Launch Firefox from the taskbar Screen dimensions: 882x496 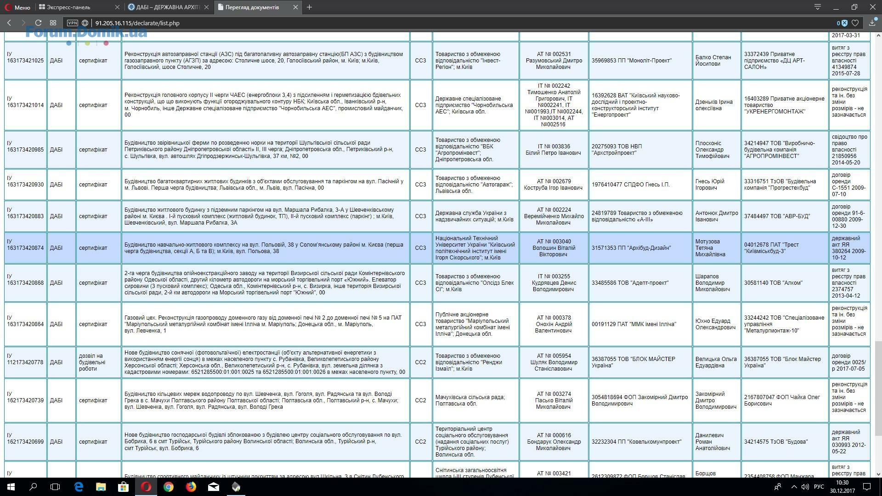point(191,486)
